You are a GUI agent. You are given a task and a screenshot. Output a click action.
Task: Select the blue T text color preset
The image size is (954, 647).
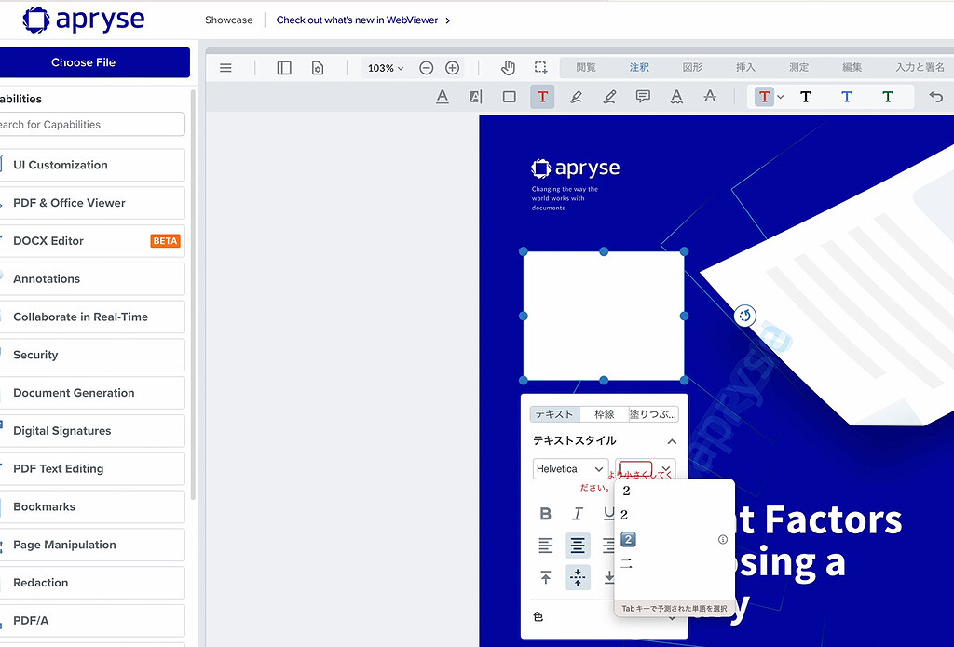[846, 97]
